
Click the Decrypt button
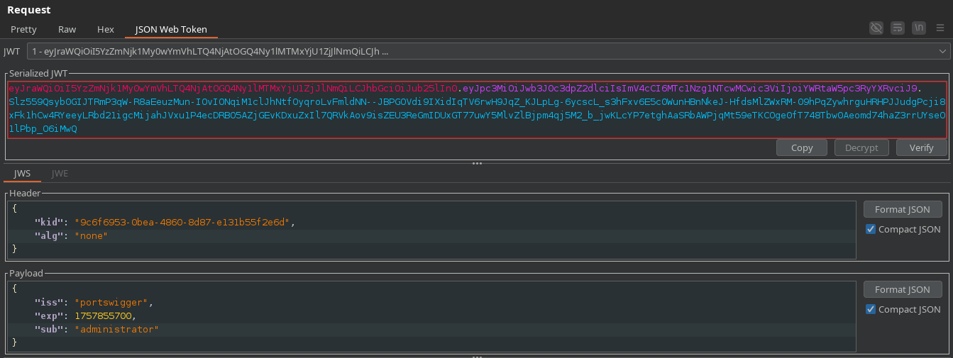pos(861,147)
